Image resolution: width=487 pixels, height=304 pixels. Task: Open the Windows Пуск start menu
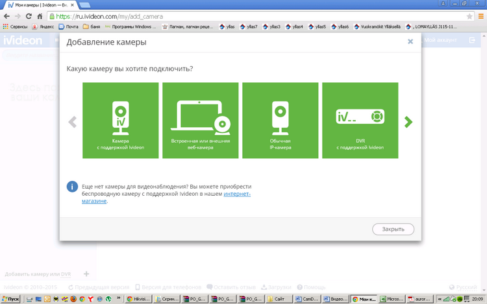click(x=10, y=299)
